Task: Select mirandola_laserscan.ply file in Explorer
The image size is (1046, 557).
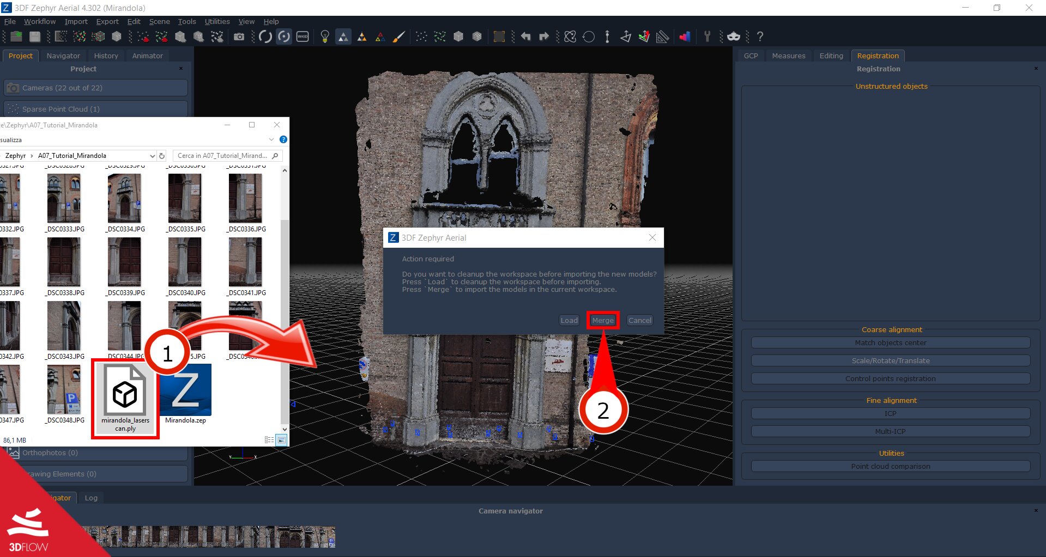Action: click(x=125, y=399)
